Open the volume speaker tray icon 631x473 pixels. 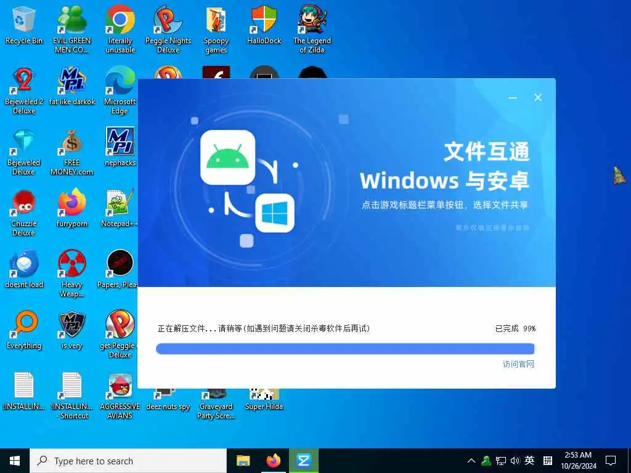coord(515,461)
